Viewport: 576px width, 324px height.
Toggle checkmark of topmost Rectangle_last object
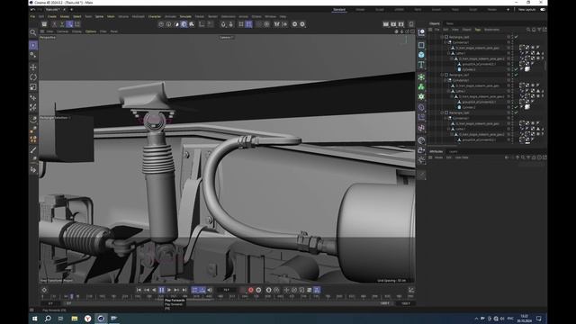[x=516, y=37]
